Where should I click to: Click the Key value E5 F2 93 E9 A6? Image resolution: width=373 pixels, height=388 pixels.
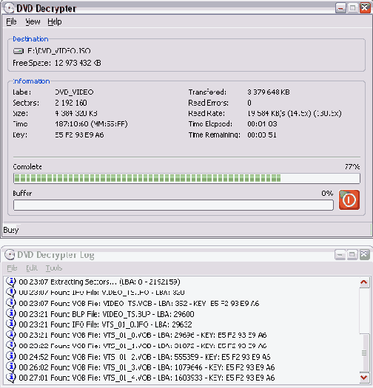[79, 135]
